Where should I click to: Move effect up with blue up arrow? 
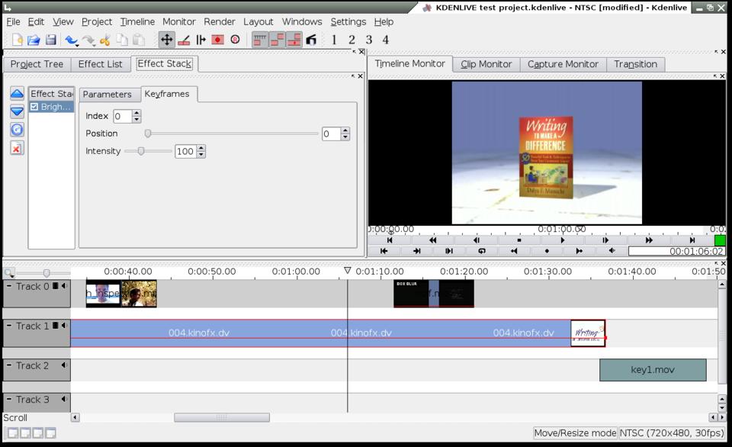pos(17,94)
